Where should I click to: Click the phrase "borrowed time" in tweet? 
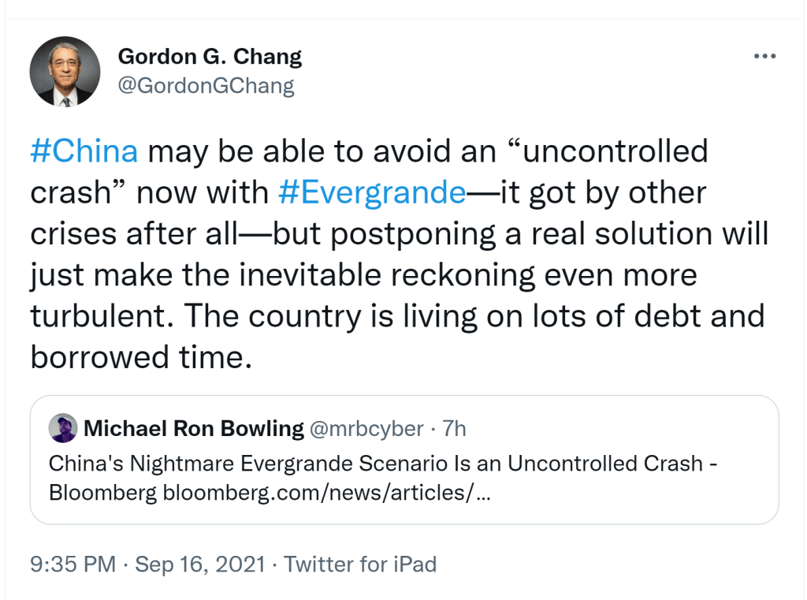[x=140, y=357]
